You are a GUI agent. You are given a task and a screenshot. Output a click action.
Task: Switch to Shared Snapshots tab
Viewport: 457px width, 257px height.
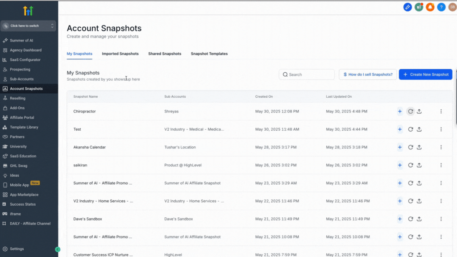(x=165, y=54)
